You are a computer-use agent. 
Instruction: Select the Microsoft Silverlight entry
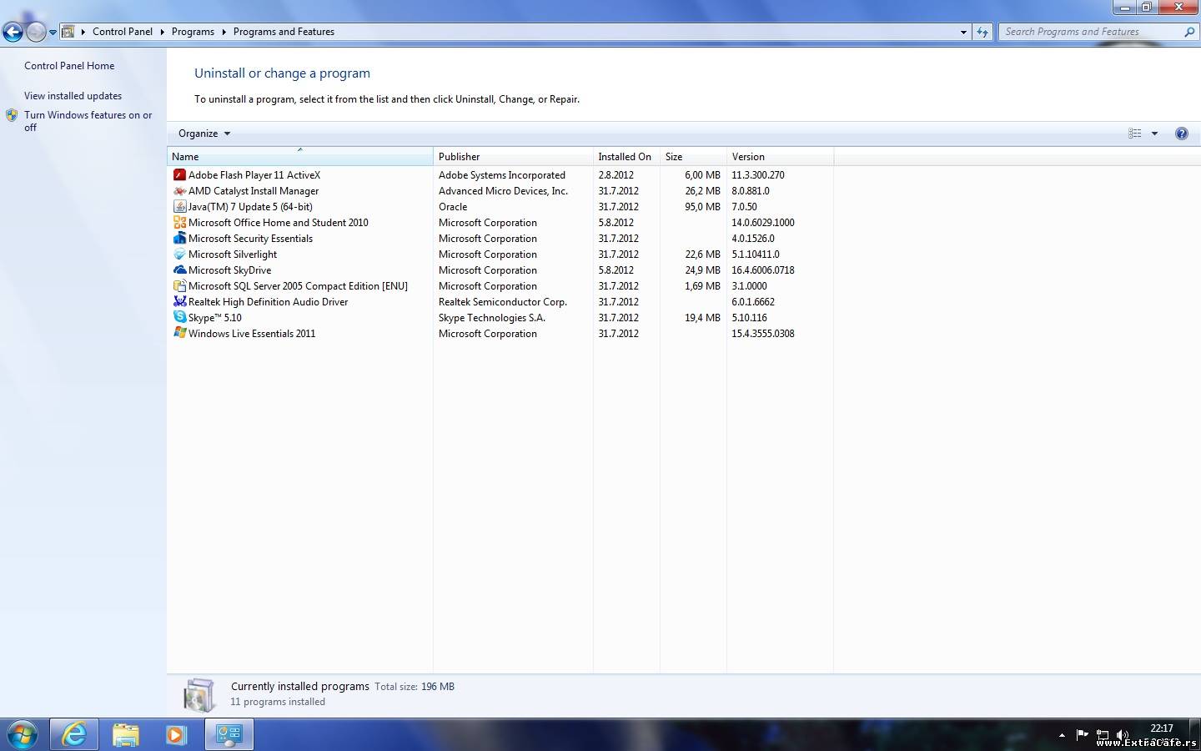(500, 255)
